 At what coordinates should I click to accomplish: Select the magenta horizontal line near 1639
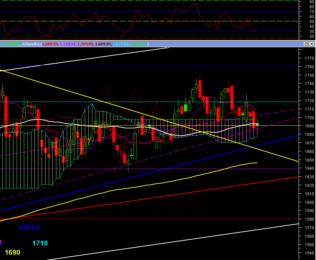click(149, 169)
